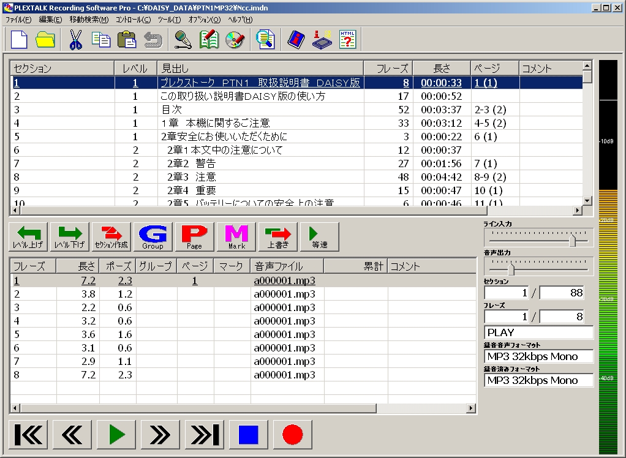Open the blue book information icon

296,40
